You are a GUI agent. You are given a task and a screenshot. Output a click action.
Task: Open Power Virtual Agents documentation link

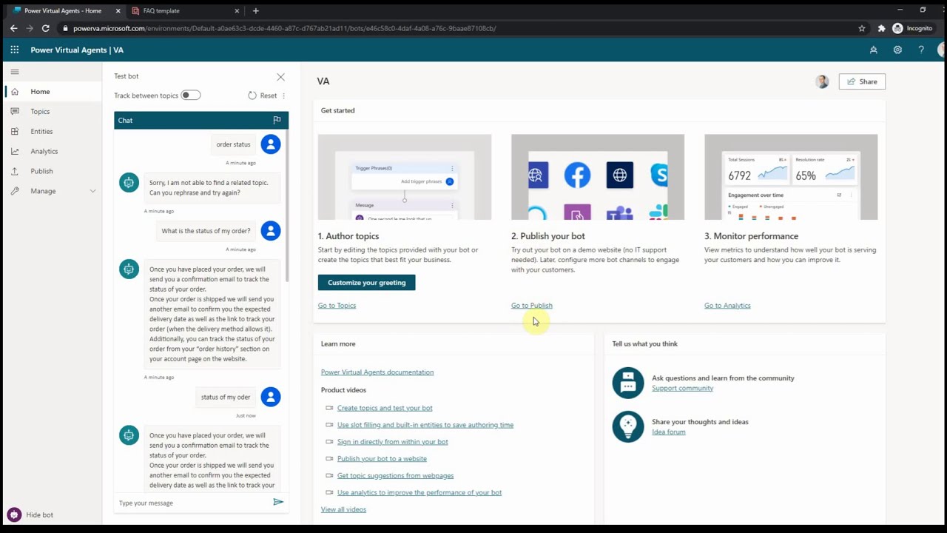click(377, 372)
